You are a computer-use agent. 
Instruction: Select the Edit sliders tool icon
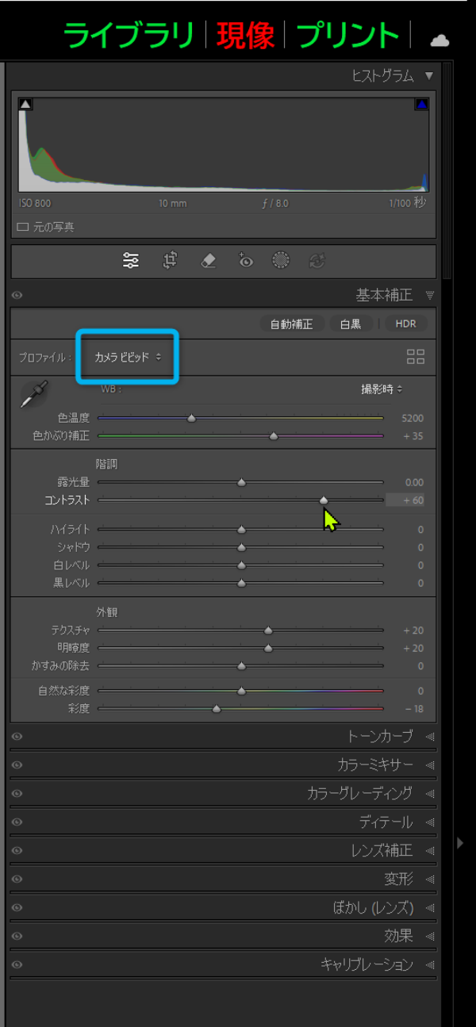coord(131,261)
